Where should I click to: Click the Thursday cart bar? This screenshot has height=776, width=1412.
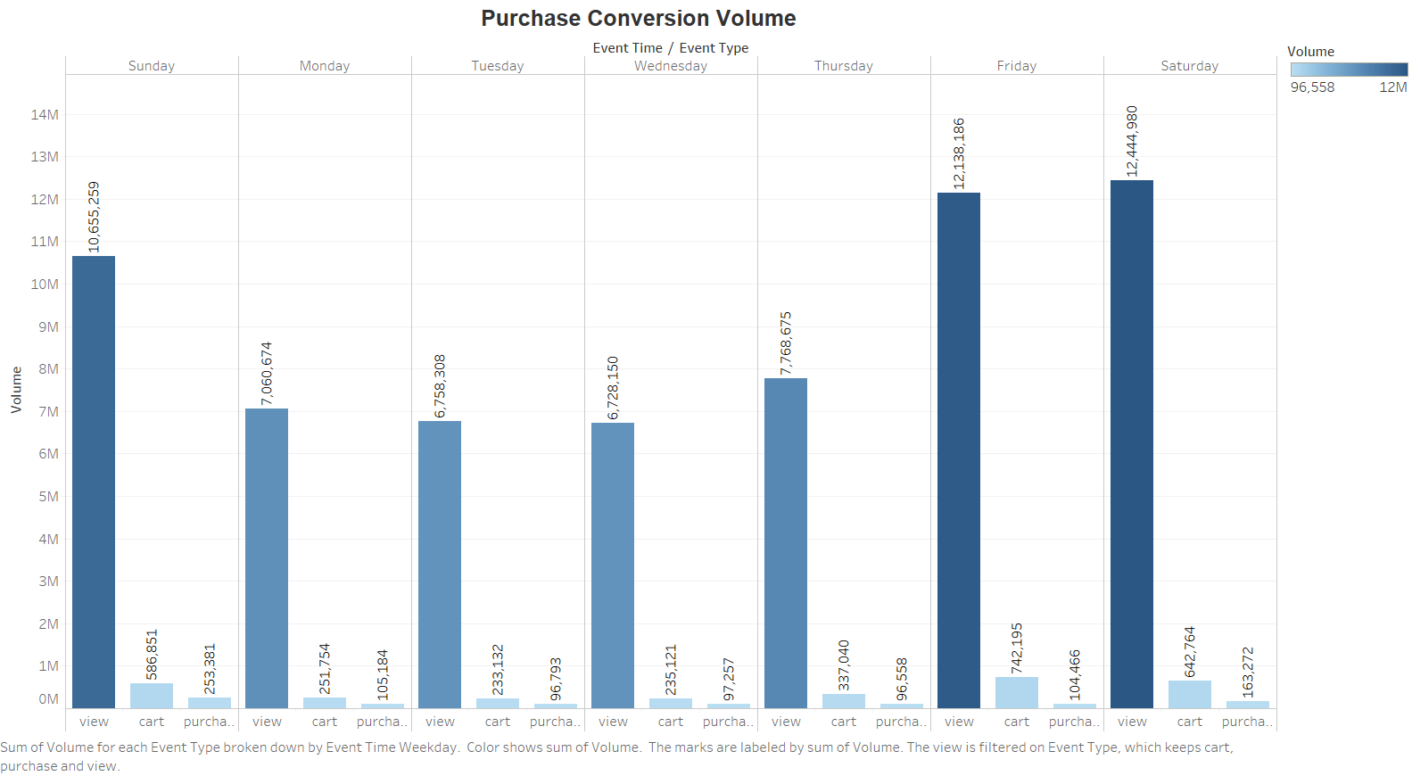click(844, 701)
